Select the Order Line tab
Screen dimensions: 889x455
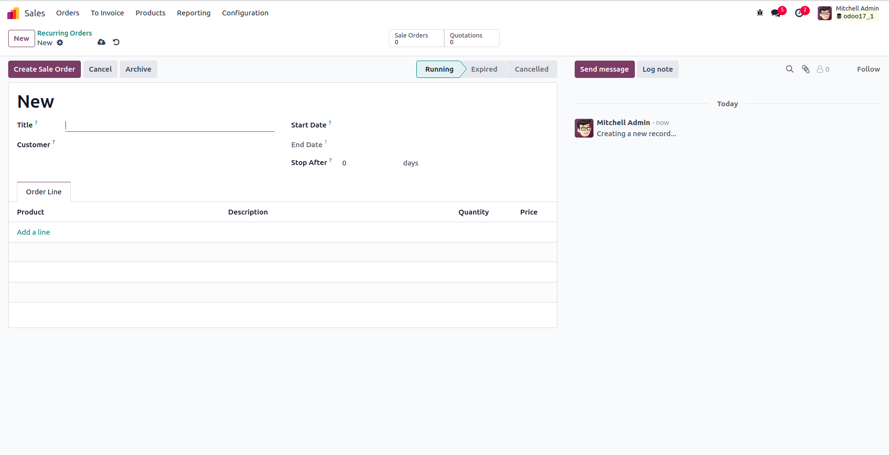[44, 192]
